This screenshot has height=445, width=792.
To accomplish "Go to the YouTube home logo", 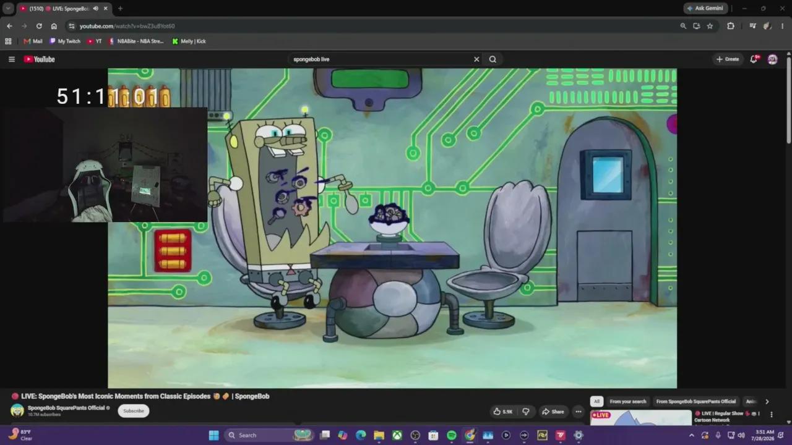I will click(x=40, y=59).
